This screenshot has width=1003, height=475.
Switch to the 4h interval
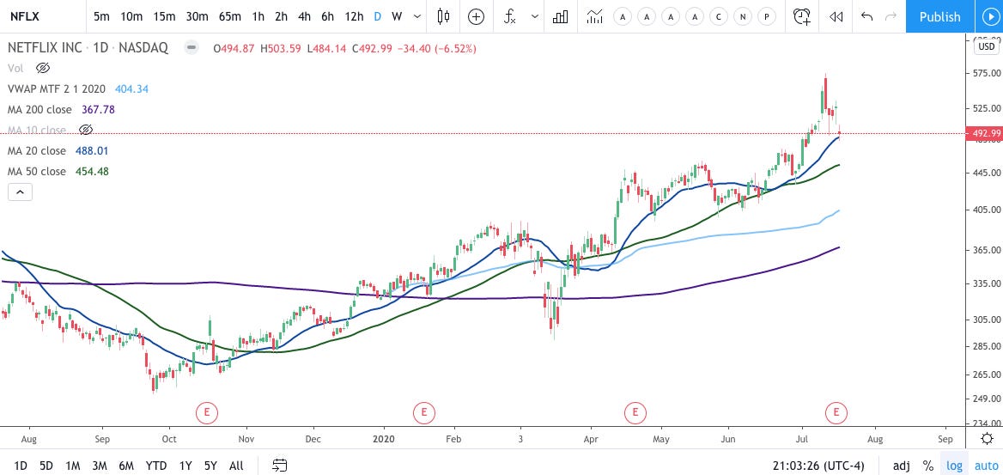(x=305, y=16)
